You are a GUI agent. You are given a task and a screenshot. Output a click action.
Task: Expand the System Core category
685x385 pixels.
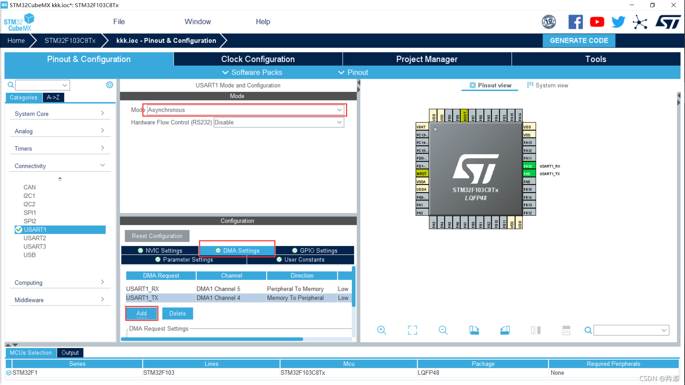[x=60, y=114]
